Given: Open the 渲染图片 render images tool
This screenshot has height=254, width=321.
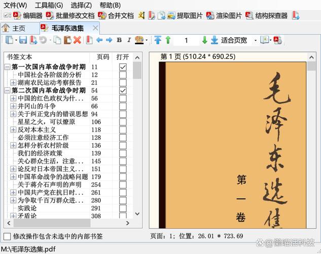Looking at the screenshot, I should [224, 16].
